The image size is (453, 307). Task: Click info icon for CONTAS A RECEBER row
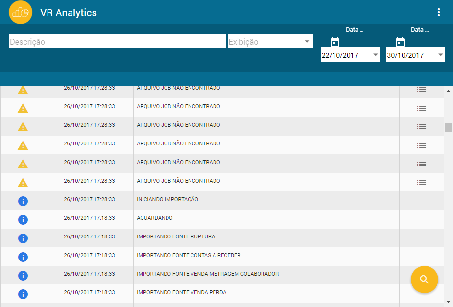point(23,257)
